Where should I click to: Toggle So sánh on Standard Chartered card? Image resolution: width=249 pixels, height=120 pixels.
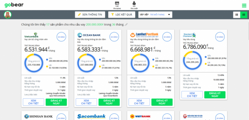tap(220, 37)
